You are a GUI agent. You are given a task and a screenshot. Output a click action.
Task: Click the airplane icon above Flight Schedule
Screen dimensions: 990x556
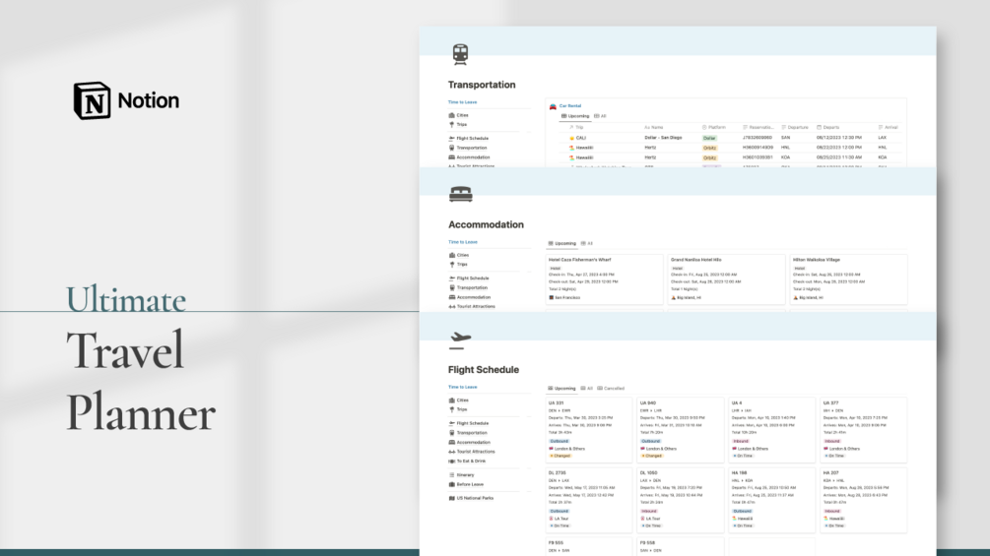pos(460,340)
